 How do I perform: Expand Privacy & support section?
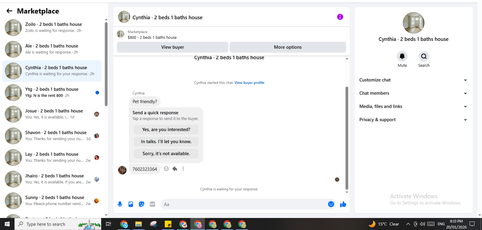(x=413, y=120)
